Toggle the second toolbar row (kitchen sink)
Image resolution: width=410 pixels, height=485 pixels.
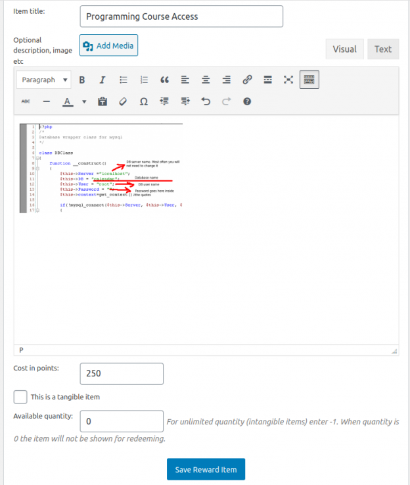pyautogui.click(x=309, y=80)
